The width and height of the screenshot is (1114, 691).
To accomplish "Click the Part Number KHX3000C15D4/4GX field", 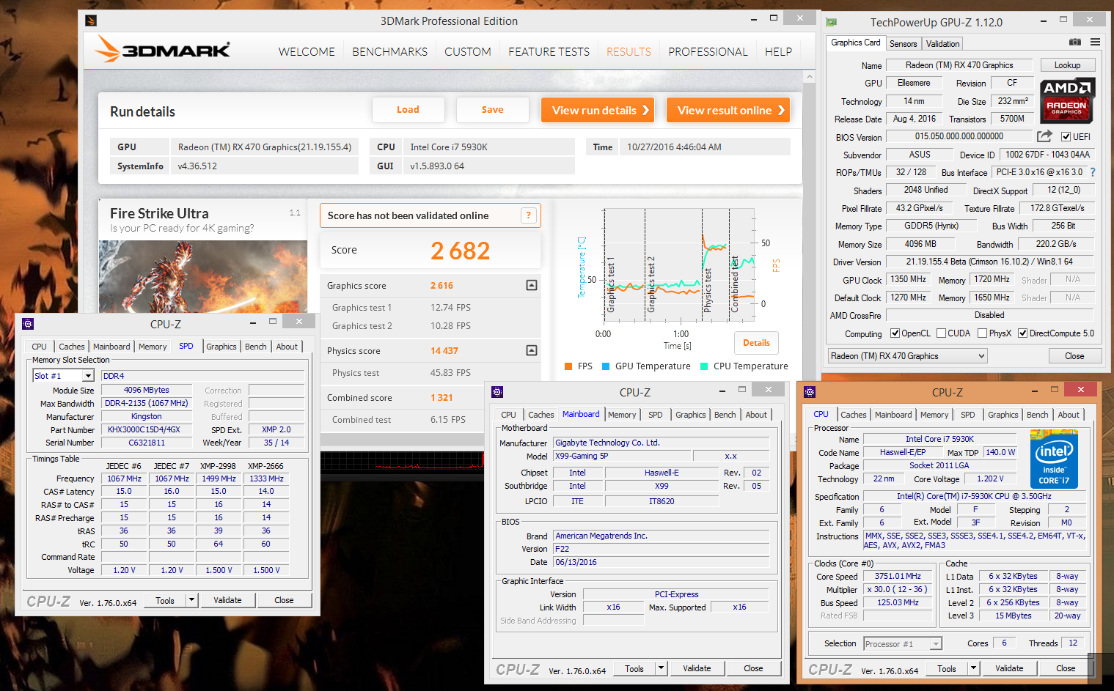I will point(147,430).
